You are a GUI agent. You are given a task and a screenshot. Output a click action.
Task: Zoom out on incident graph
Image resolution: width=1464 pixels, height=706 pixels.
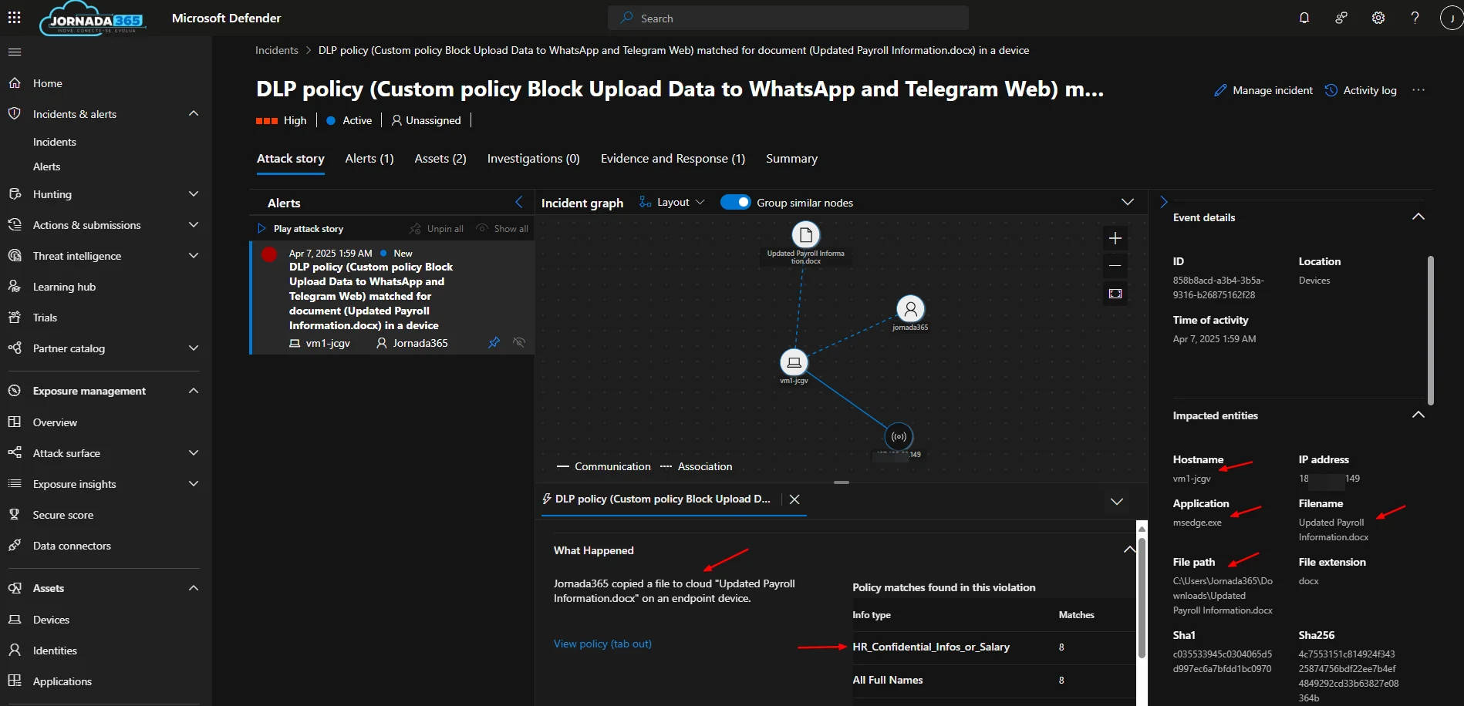1115,266
